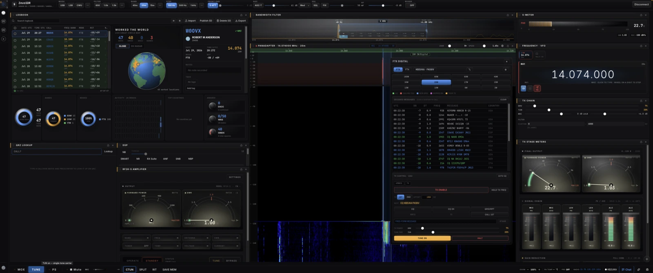
Task: Expand more step sizes after 1kHz
Action: click(202, 5)
